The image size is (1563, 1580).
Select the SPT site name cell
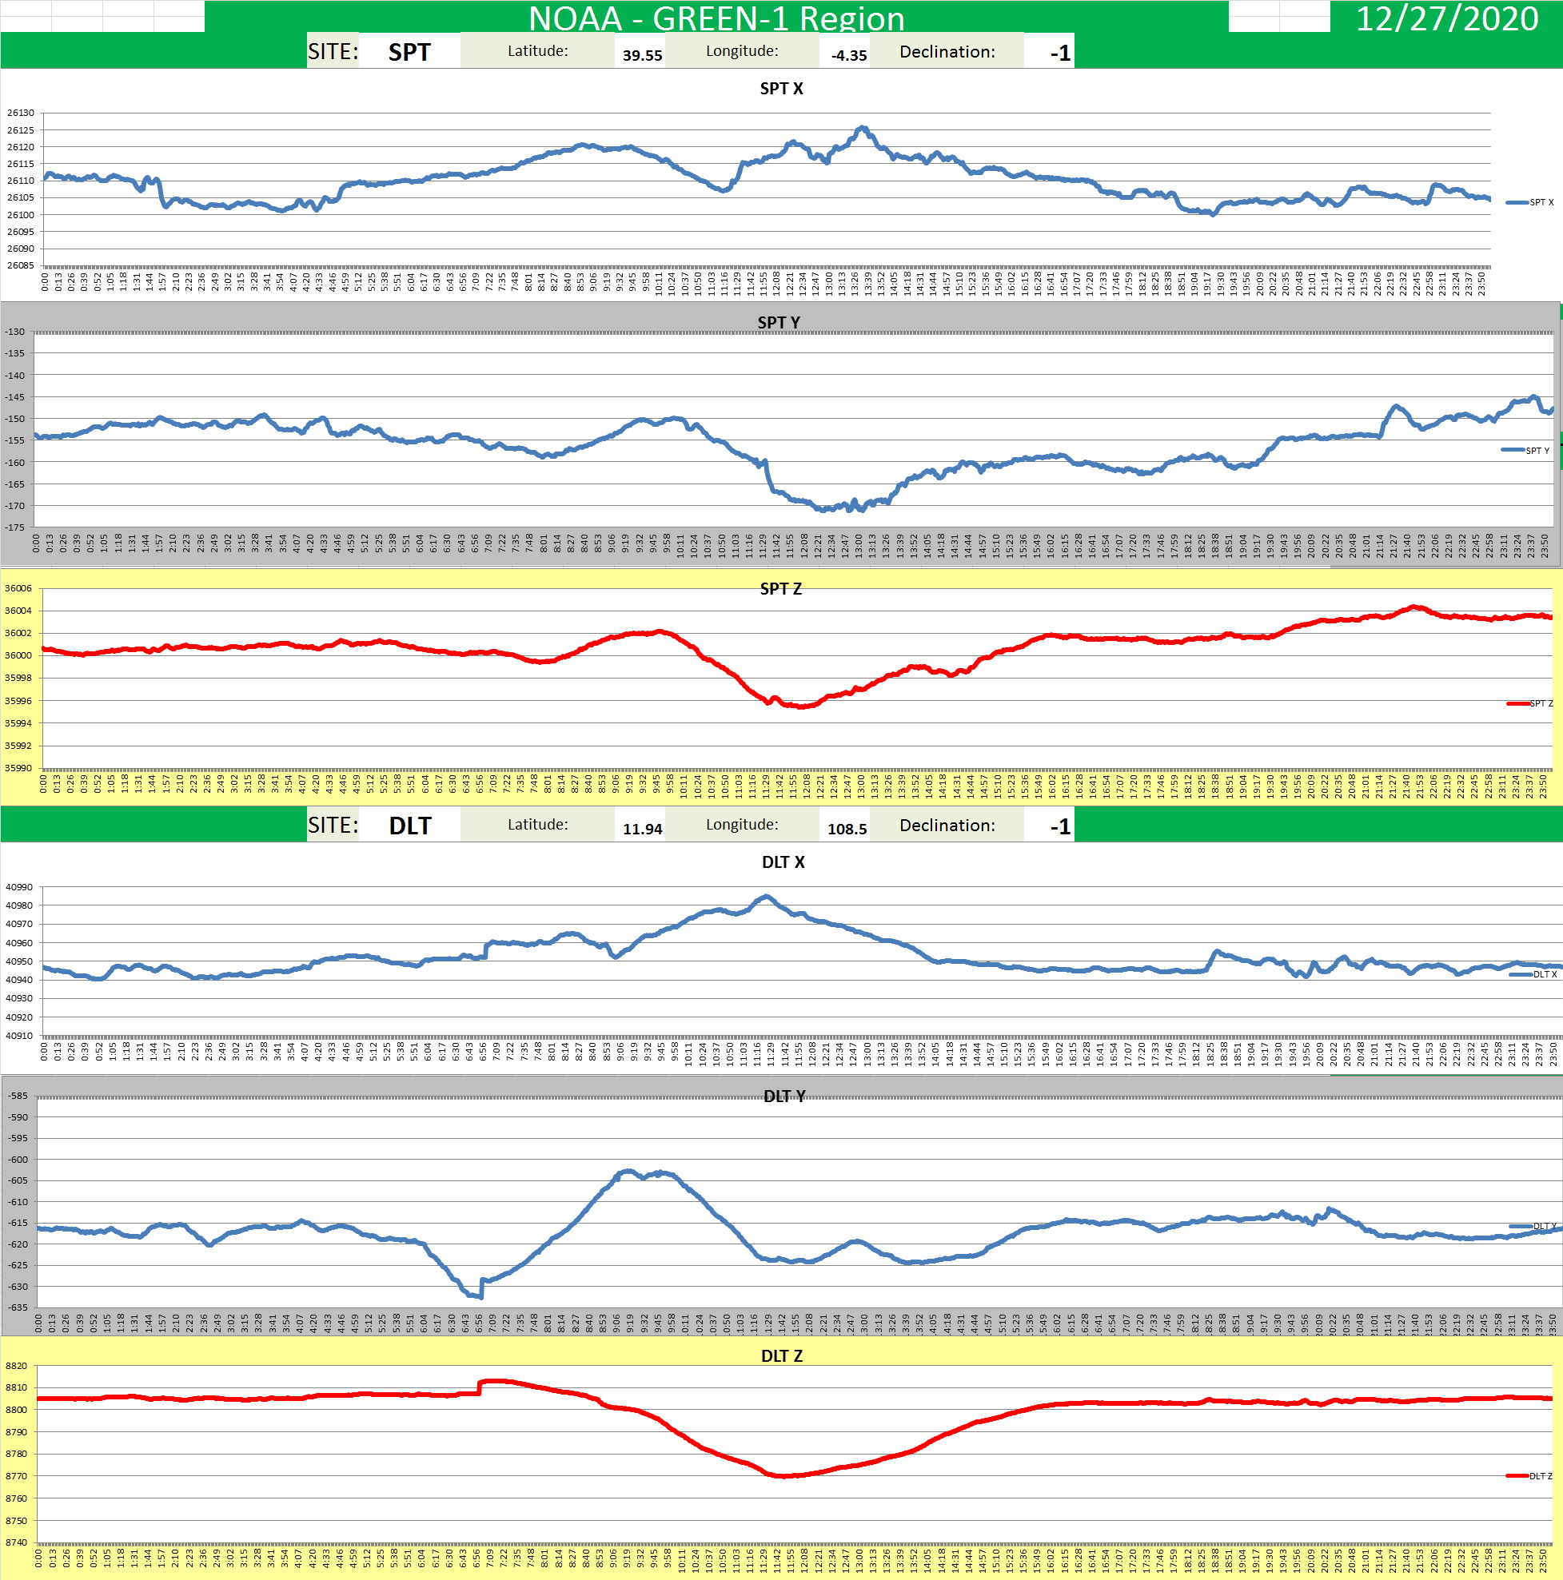[409, 51]
